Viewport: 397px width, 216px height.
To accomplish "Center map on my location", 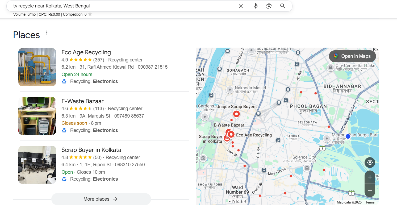I will pos(370,162).
